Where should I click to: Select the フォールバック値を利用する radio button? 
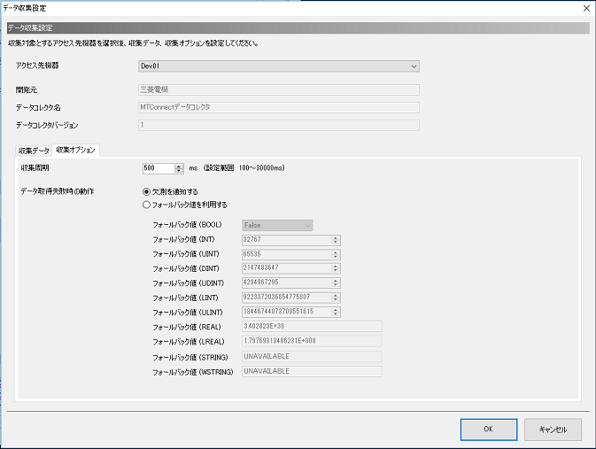click(x=146, y=205)
